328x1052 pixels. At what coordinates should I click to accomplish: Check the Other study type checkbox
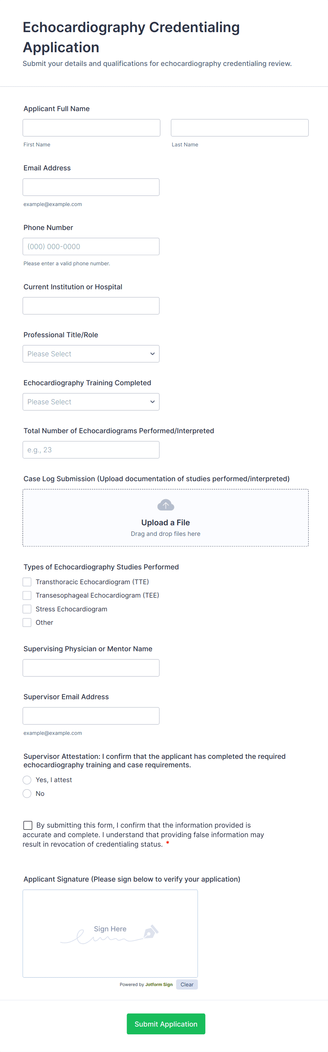point(27,622)
